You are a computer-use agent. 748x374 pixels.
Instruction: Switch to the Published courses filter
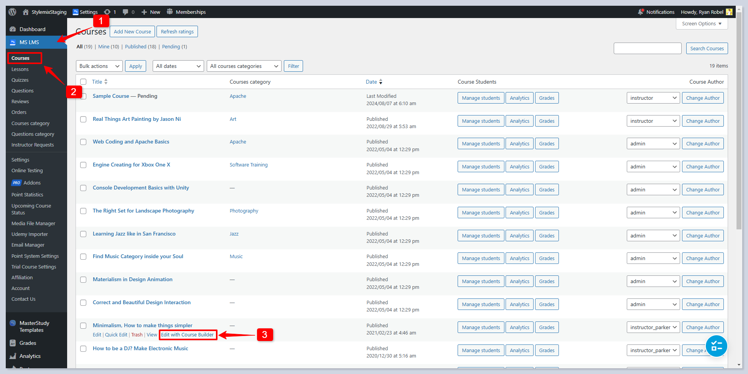[x=135, y=47]
